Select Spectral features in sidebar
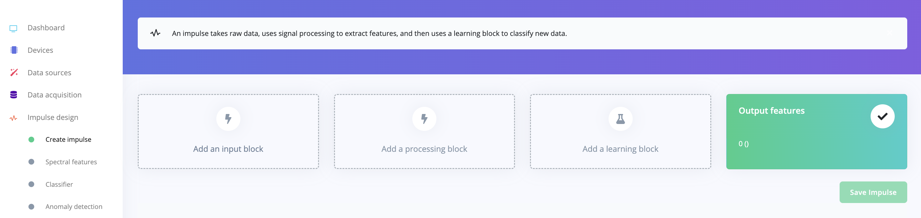The height and width of the screenshot is (218, 921). tap(71, 162)
